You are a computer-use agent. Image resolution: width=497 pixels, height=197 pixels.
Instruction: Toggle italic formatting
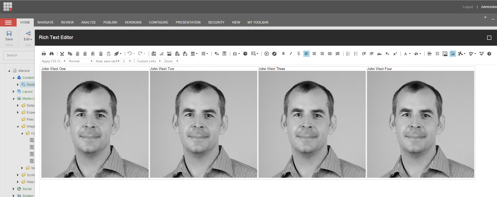click(x=291, y=54)
